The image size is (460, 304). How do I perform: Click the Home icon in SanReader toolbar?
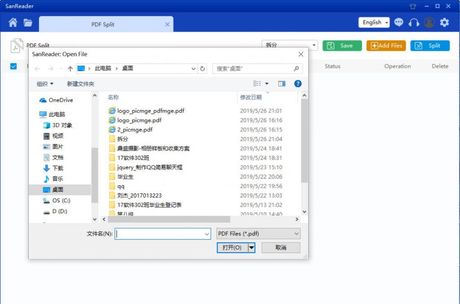pos(13,22)
